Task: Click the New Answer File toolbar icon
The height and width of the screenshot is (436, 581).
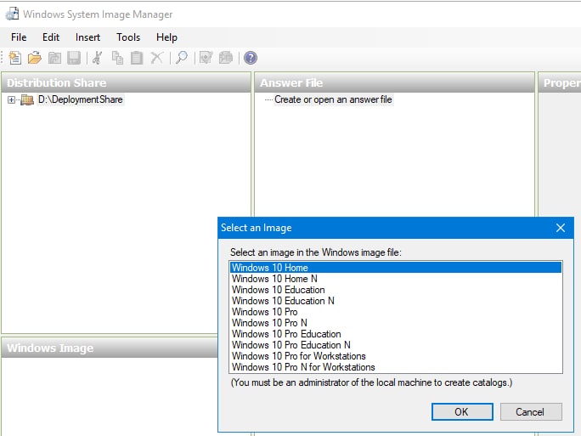Action: pos(14,58)
